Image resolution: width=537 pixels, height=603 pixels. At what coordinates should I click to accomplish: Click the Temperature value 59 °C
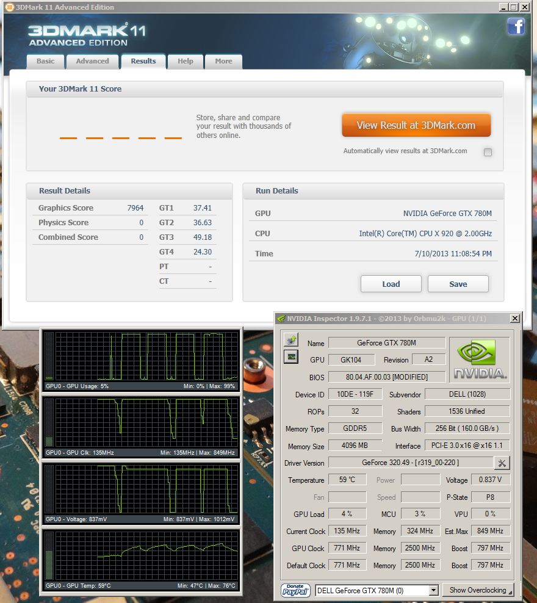[x=347, y=480]
